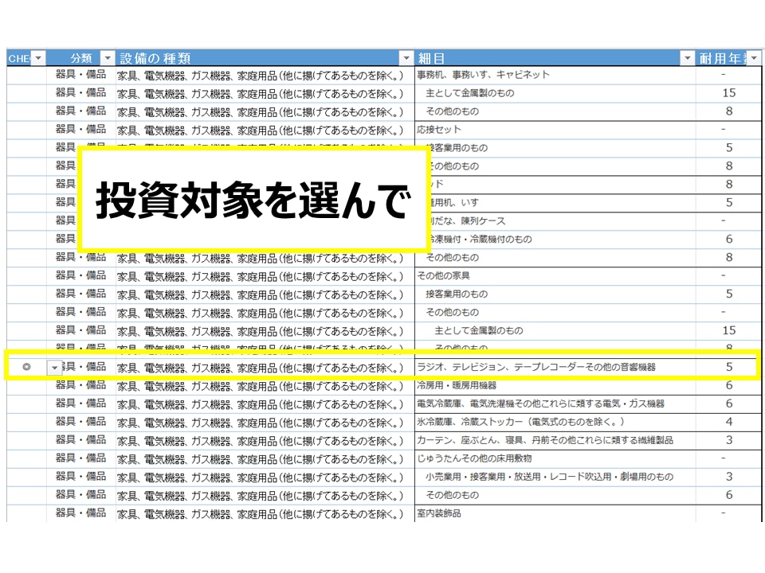This screenshot has height=573, width=765.
Task: Open the 分類 column filter dropdown
Action: coord(108,58)
